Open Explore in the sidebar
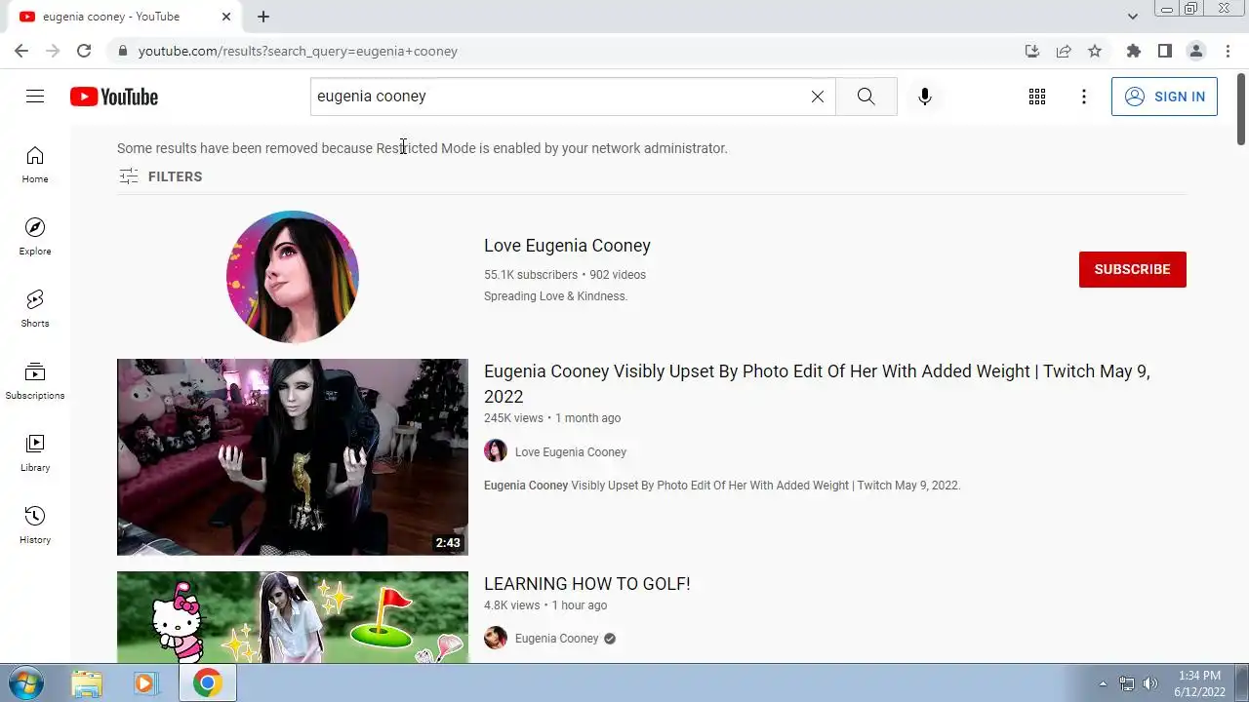The width and height of the screenshot is (1249, 702). tap(35, 237)
